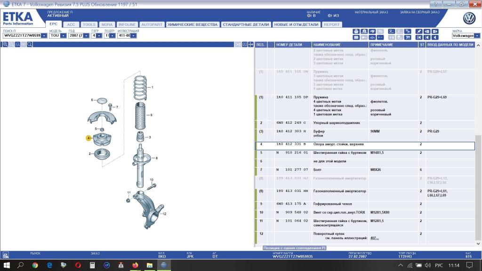Screen dimensions: 482x271
Task: Click the tree structure toolbar icon
Action: tap(408, 32)
